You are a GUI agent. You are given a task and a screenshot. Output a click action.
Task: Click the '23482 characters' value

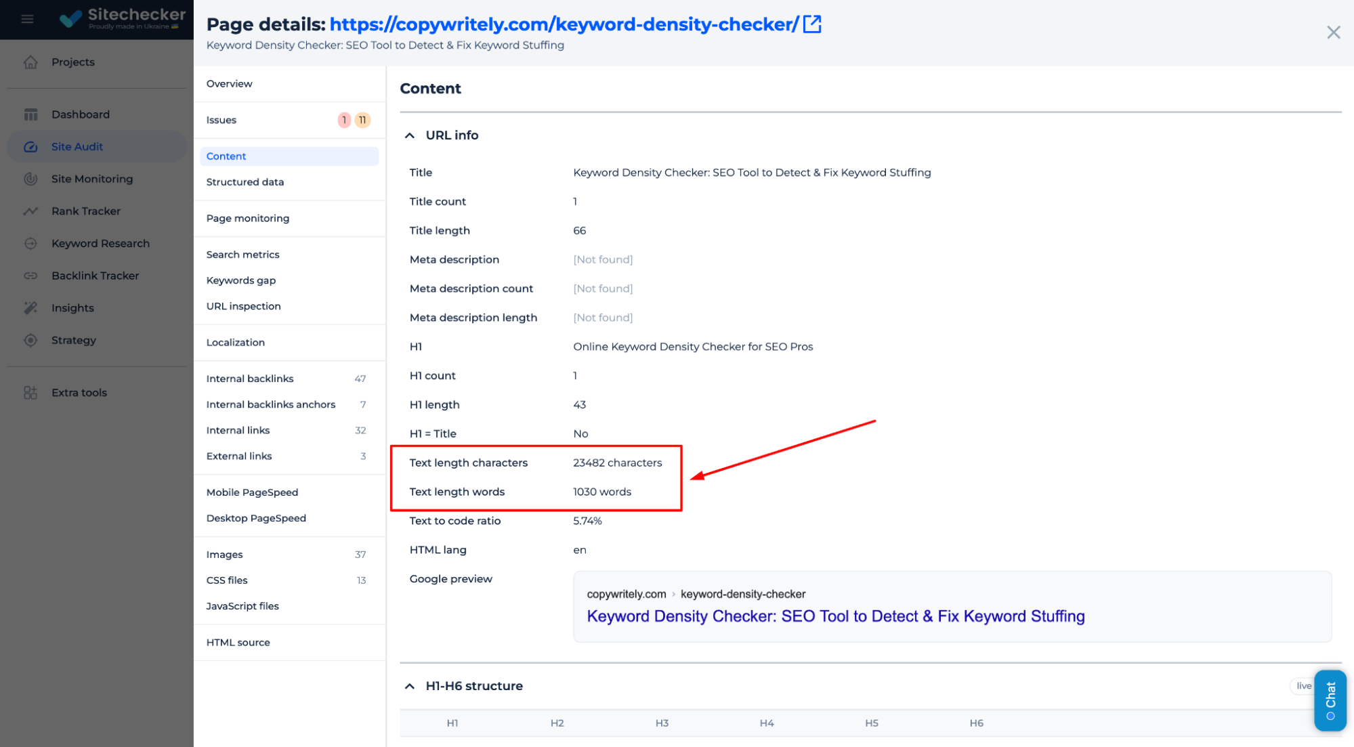617,463
